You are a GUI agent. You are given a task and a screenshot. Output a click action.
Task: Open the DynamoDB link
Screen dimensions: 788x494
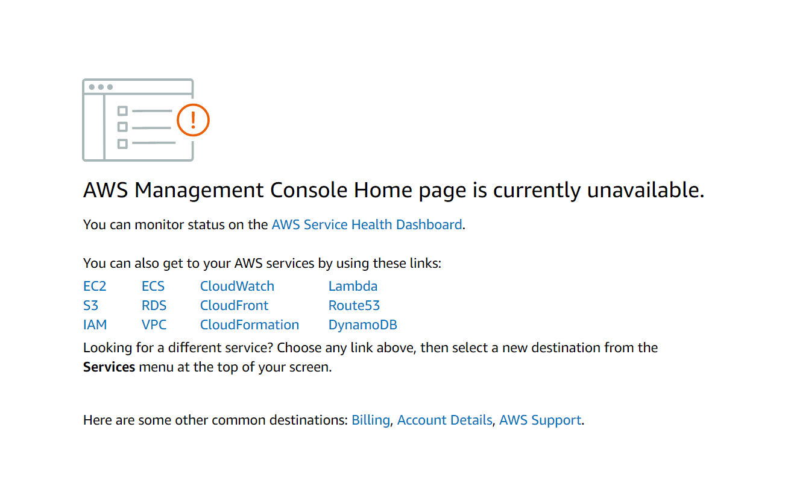click(x=363, y=325)
